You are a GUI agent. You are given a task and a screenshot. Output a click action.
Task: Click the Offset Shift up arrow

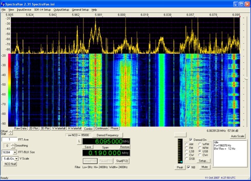click(x=11, y=131)
